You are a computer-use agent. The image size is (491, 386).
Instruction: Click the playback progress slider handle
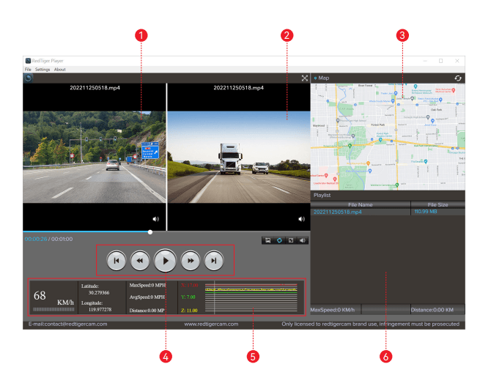(x=150, y=232)
